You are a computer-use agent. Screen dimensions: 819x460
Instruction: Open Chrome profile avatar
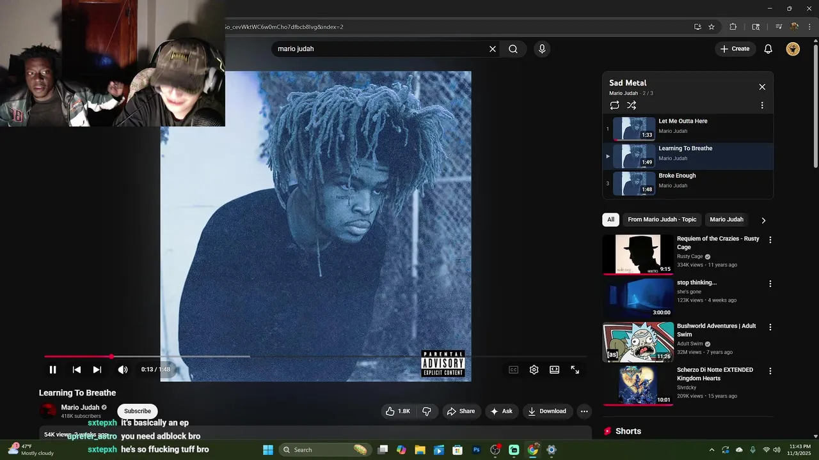click(794, 27)
